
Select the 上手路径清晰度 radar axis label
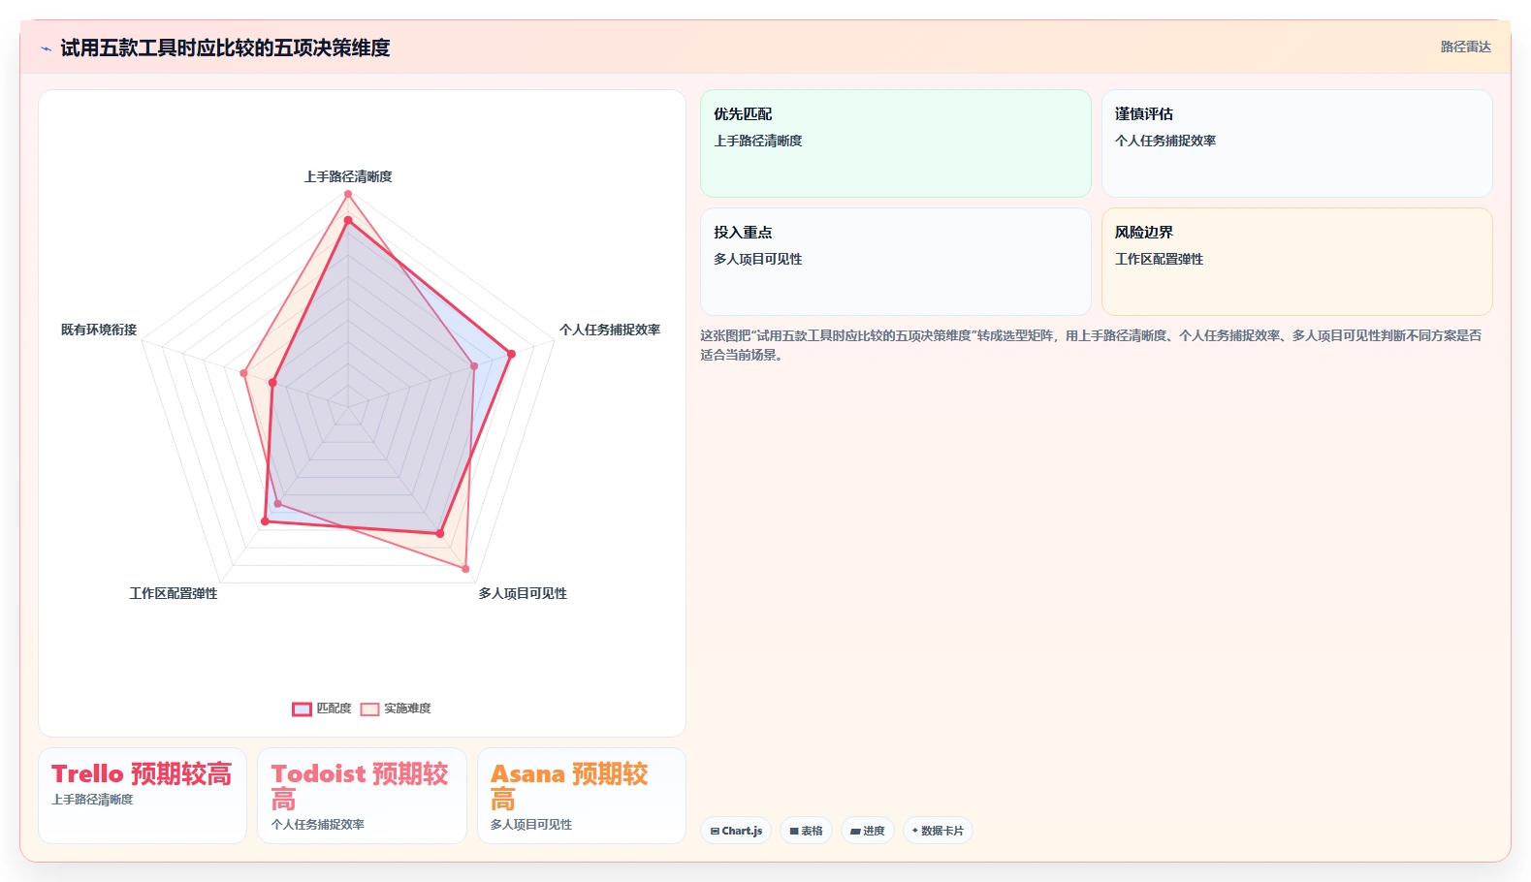point(348,176)
